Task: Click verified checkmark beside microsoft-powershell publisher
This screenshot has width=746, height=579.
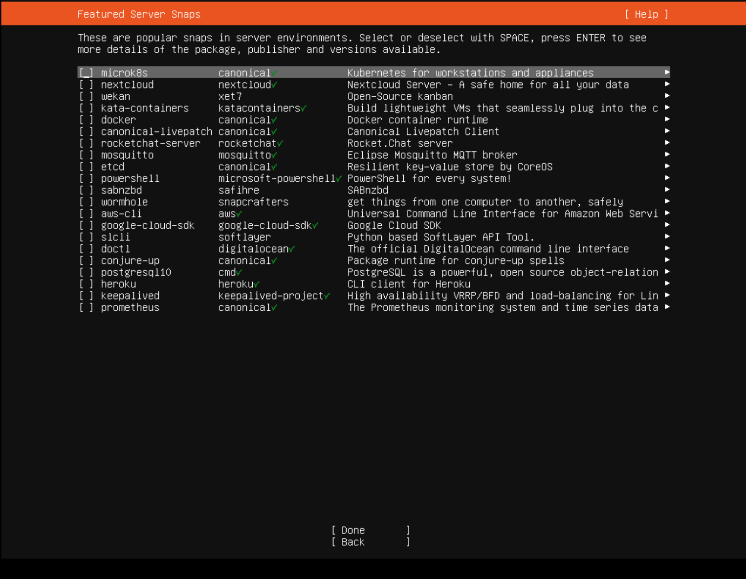Action: [339, 179]
